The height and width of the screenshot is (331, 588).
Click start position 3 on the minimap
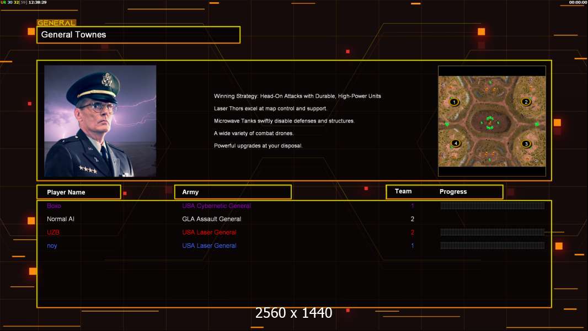click(526, 144)
